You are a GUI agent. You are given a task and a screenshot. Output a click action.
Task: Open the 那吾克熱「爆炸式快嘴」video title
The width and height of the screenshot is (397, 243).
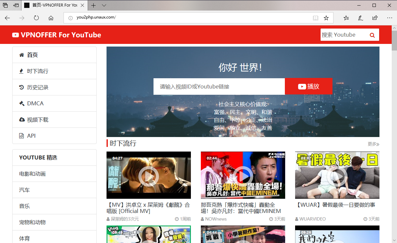point(241,208)
